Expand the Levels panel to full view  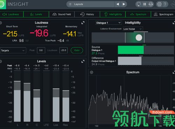click(x=83, y=61)
